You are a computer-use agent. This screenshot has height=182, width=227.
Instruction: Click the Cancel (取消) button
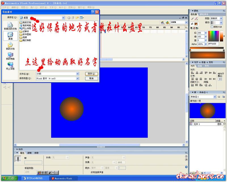tap(91, 78)
